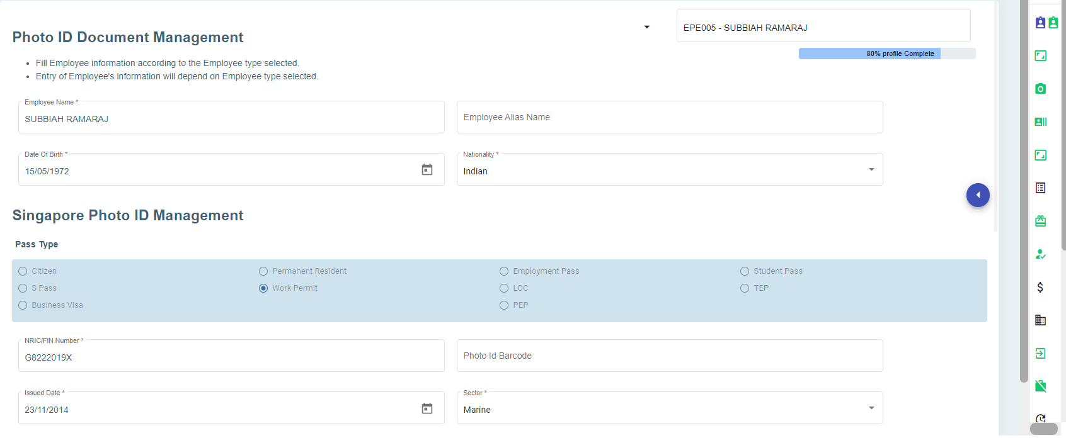Screen dimensions: 1066x438
Task: Click the green arrow-into-box icon
Action: 1040,353
